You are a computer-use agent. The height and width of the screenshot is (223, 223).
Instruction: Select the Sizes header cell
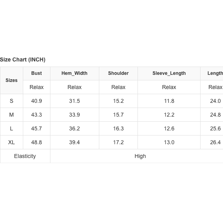tap(11, 80)
